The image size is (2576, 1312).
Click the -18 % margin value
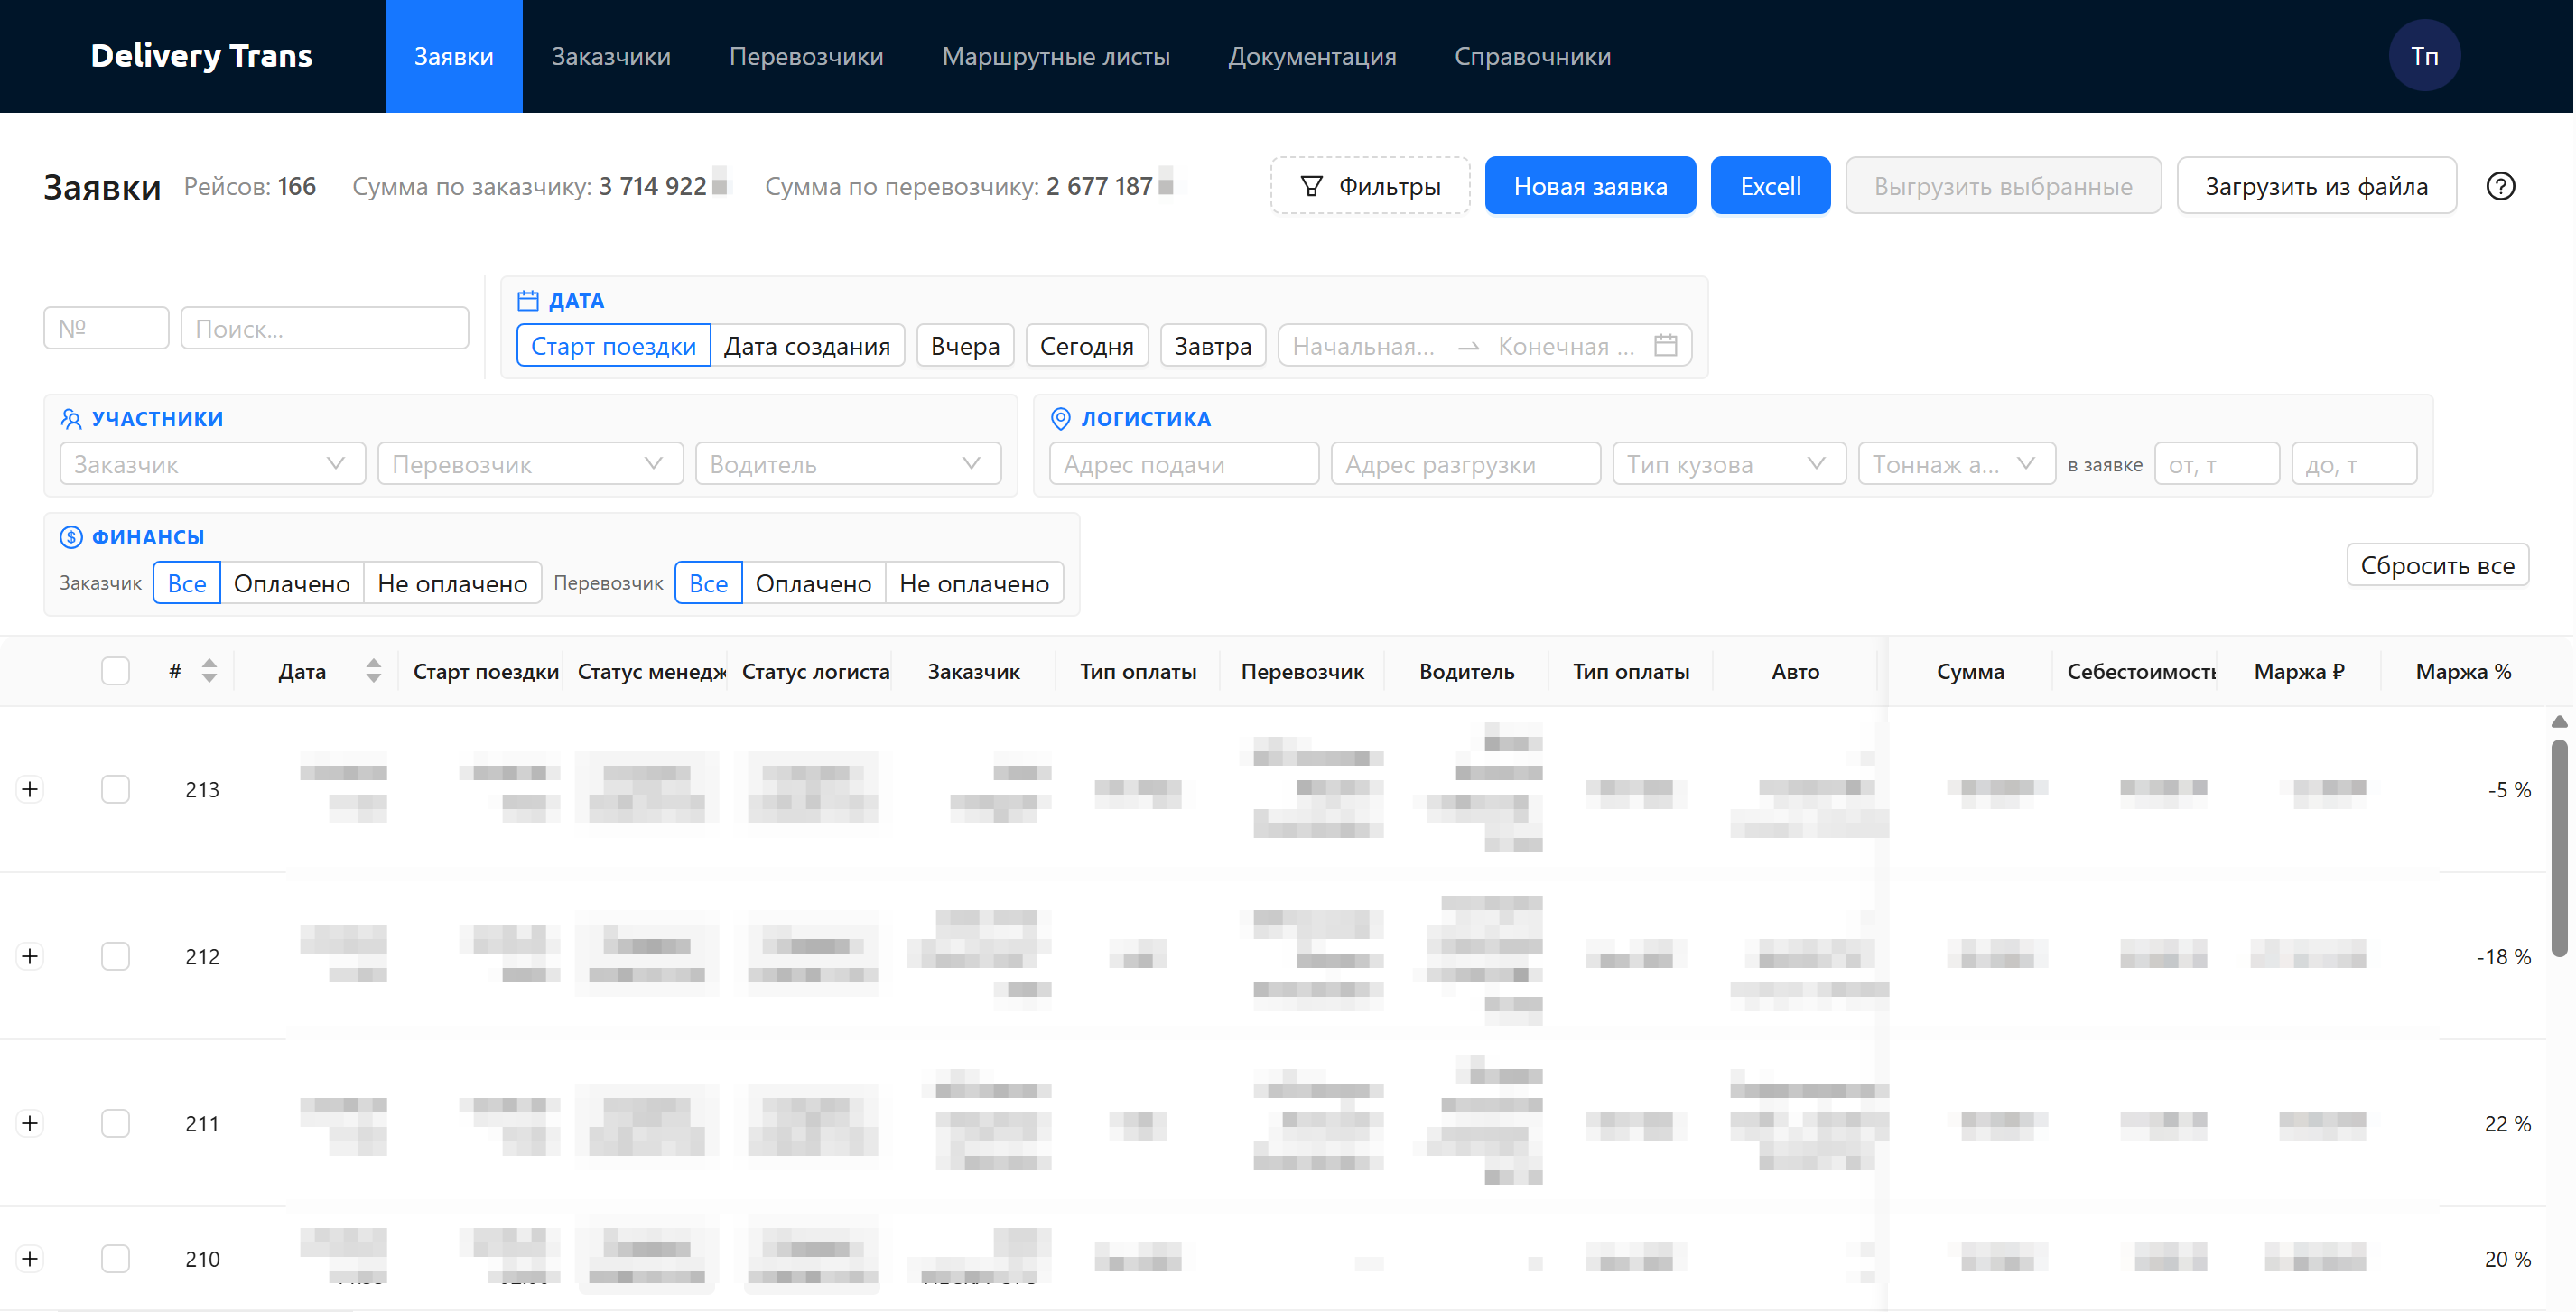[x=2503, y=956]
